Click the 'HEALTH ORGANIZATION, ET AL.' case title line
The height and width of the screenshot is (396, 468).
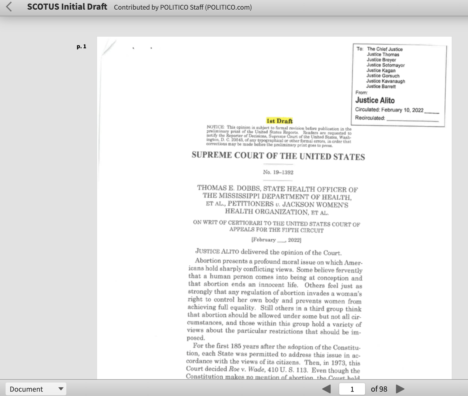coord(277,212)
